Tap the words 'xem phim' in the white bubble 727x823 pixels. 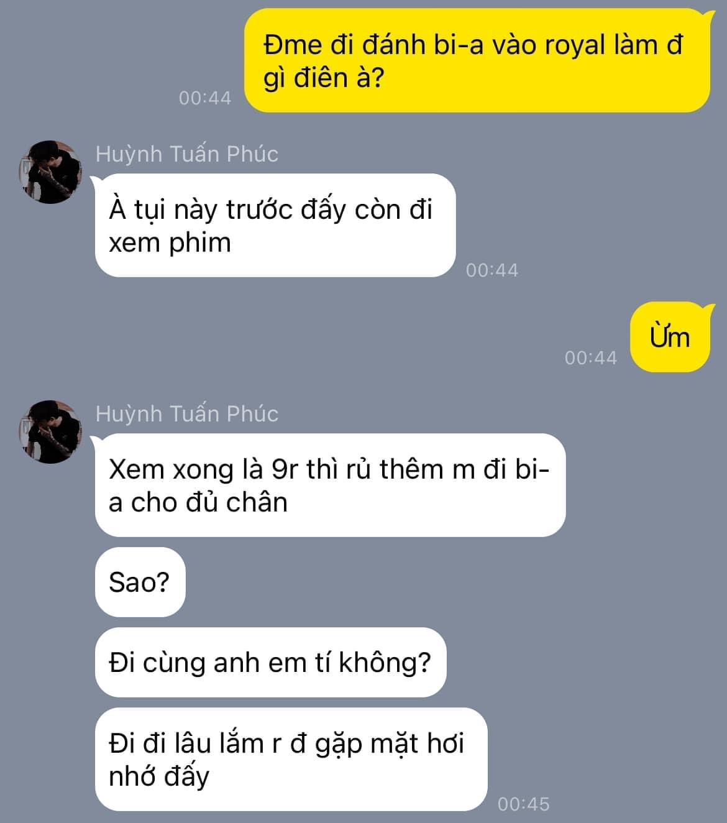pyautogui.click(x=170, y=242)
